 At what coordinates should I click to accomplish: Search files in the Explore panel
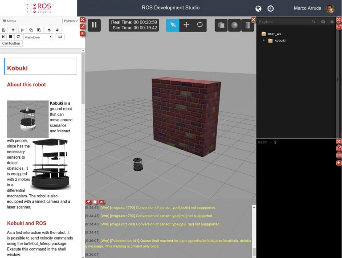pos(313,21)
